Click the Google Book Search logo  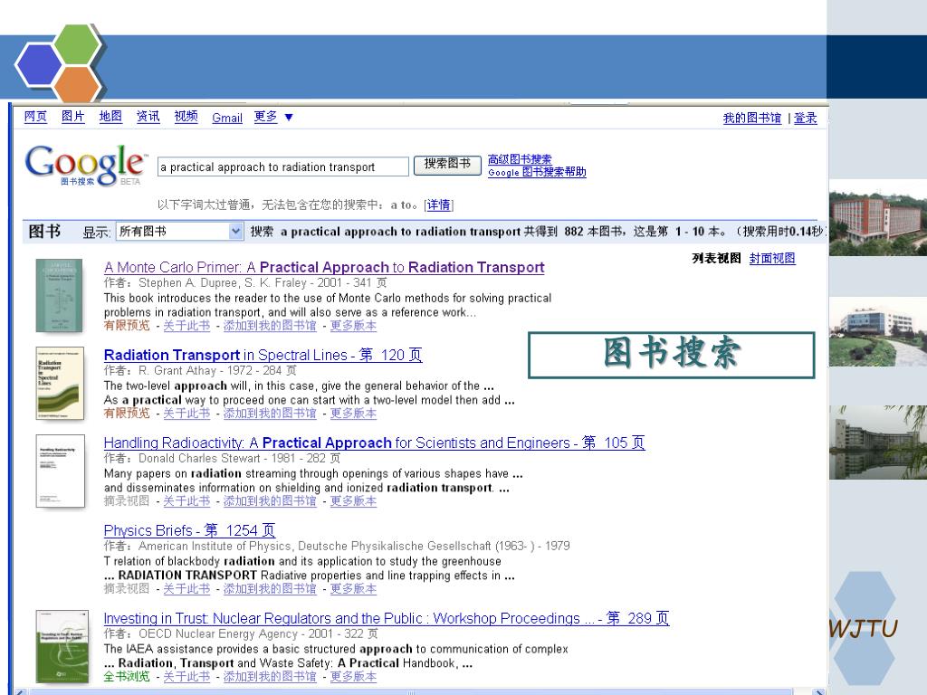(85, 165)
